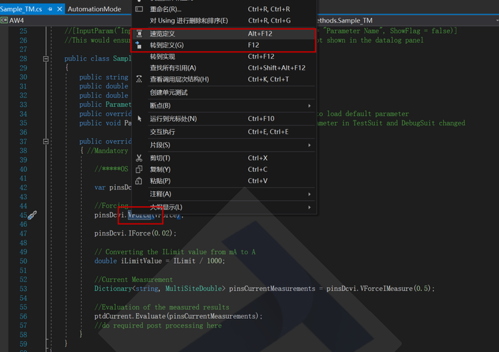
Task: Switch to the AutomationMode tab
Action: tap(94, 9)
